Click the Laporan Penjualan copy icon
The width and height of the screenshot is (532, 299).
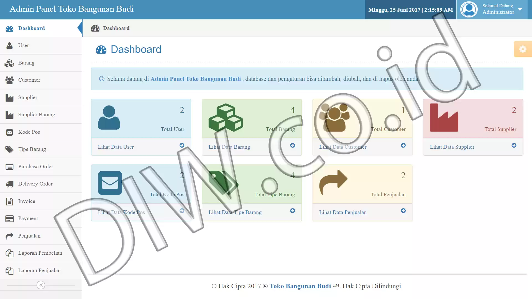coord(9,270)
